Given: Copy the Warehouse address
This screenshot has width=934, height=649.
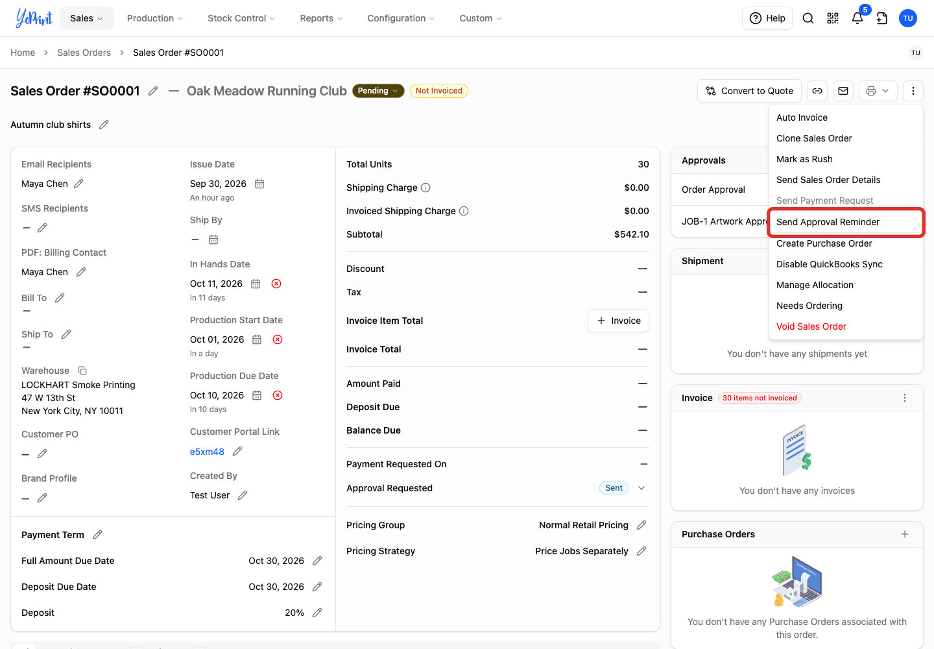Looking at the screenshot, I should tap(82, 371).
